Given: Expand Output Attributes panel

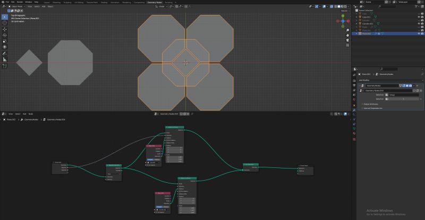Looking at the screenshot, I should (371, 104).
